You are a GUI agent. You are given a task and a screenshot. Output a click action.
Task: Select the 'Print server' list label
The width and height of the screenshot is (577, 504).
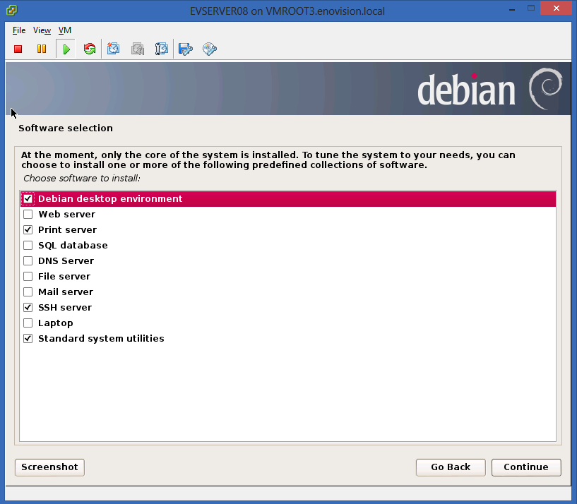(x=67, y=230)
